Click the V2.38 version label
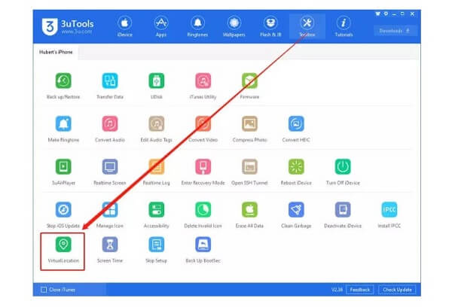Screen dimensions: 452x307 [337, 290]
